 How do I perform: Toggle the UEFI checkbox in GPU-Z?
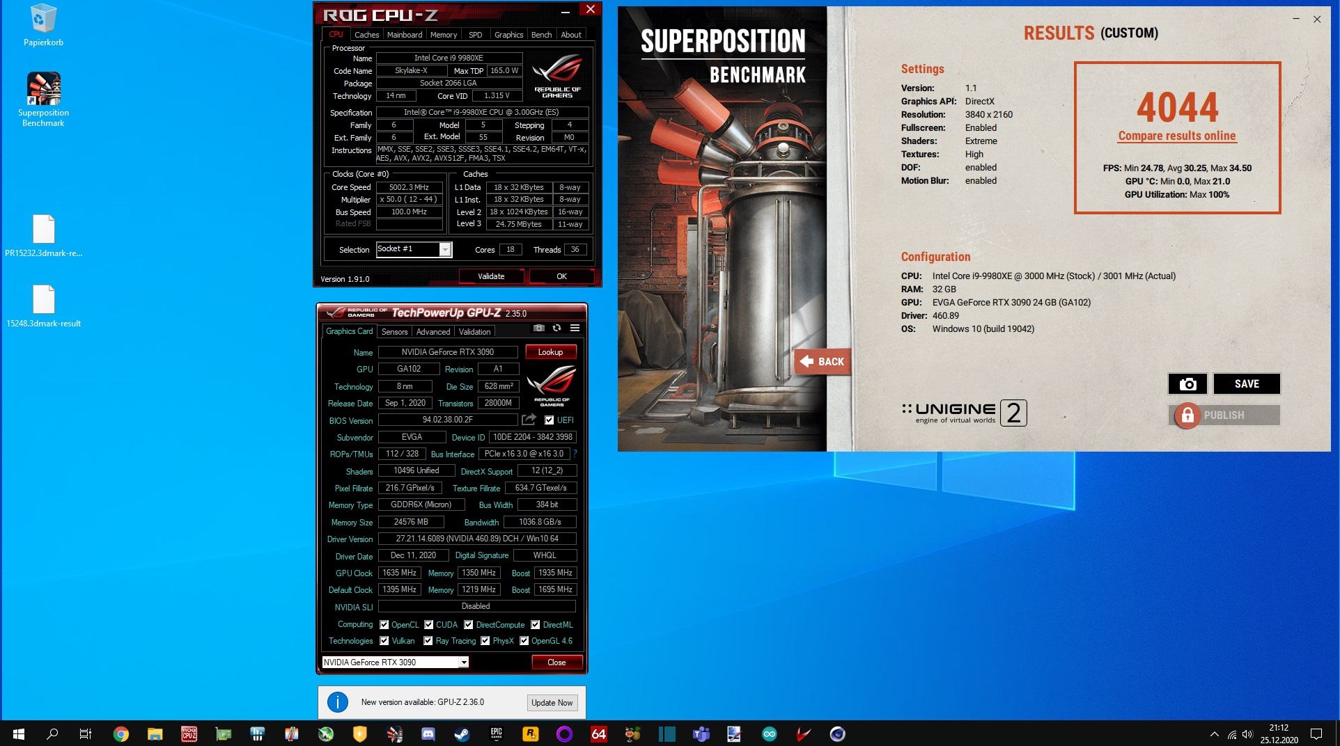tap(550, 420)
